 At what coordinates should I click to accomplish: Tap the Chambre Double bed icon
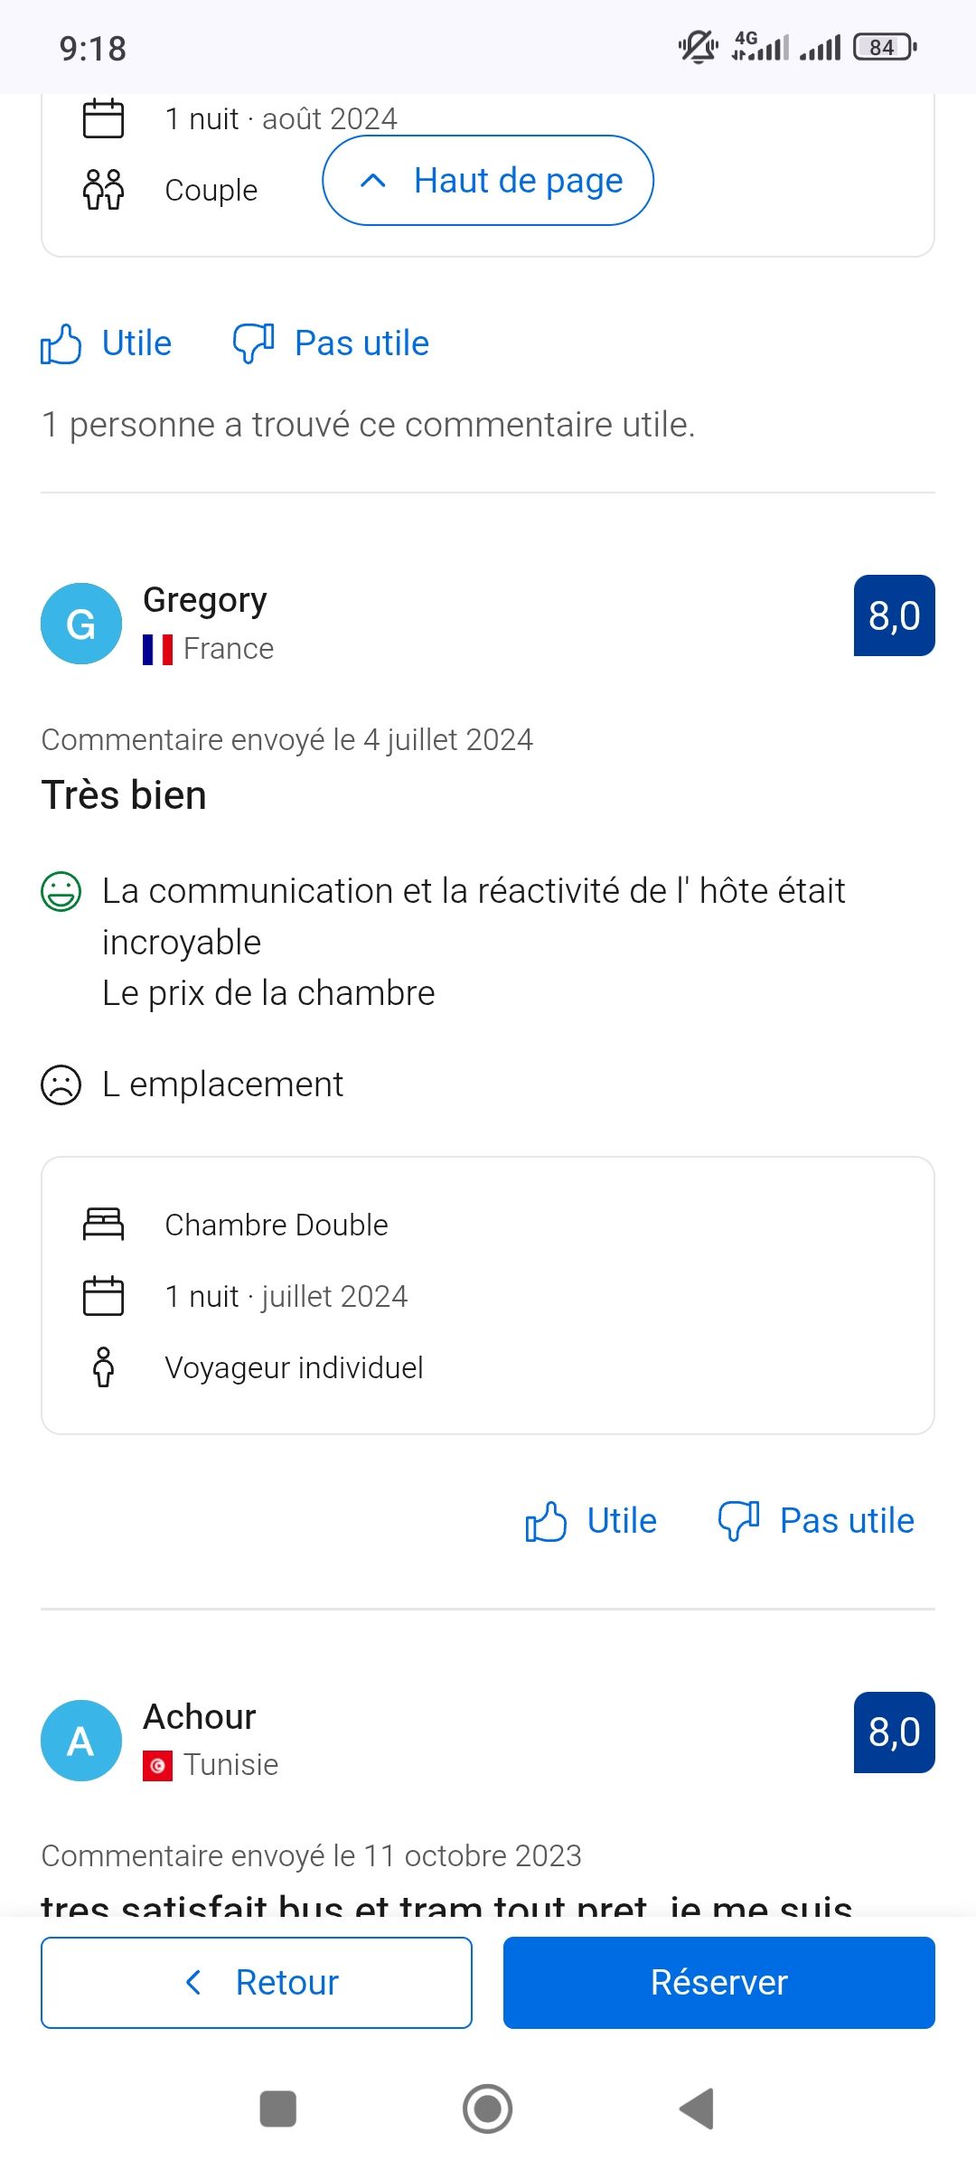click(x=103, y=1225)
